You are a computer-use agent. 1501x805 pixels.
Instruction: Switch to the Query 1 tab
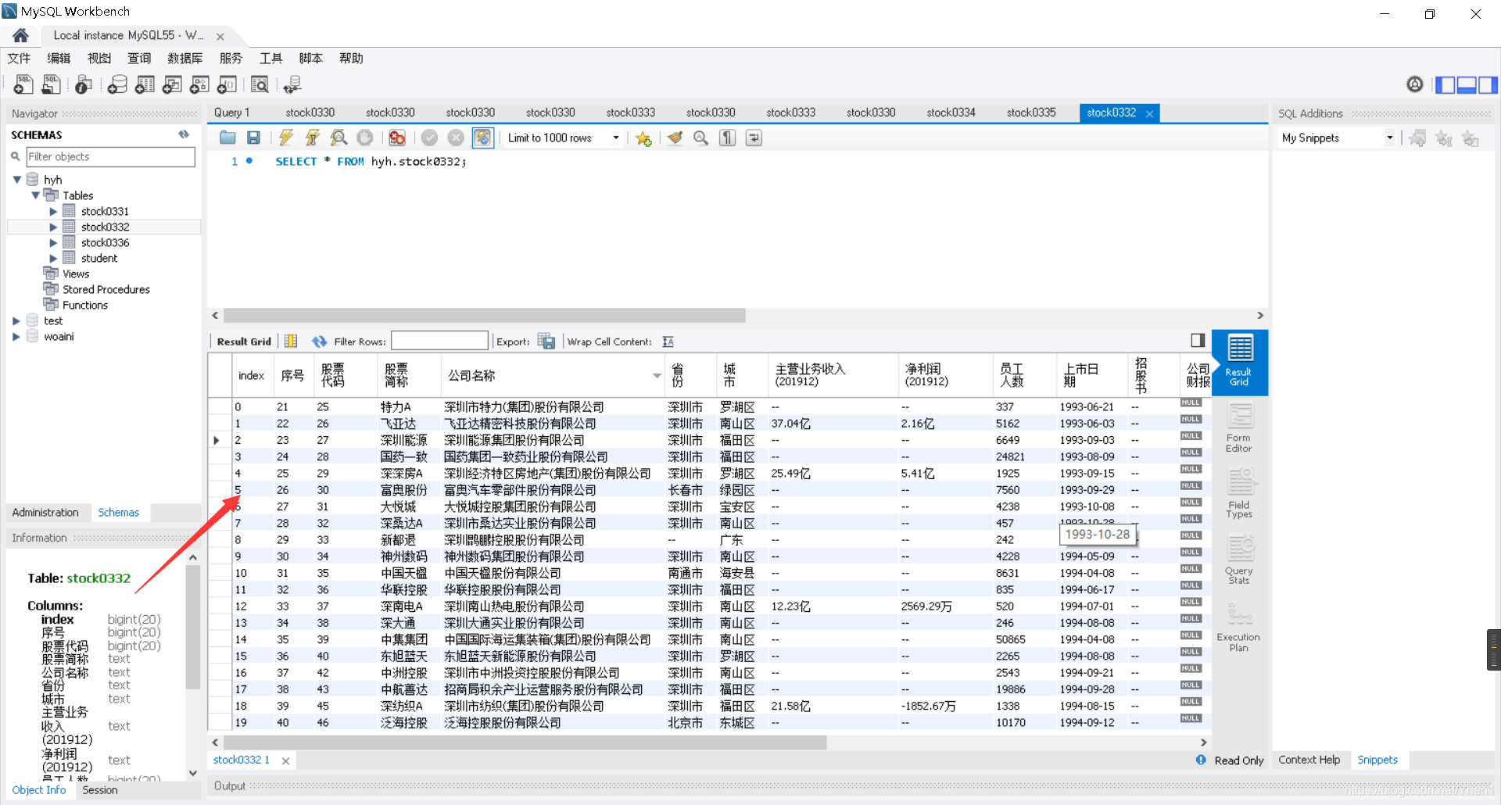click(232, 113)
